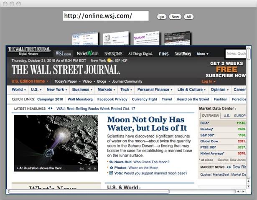The image size is (257, 200).
Task: Click the go button
Action: (x=162, y=17)
